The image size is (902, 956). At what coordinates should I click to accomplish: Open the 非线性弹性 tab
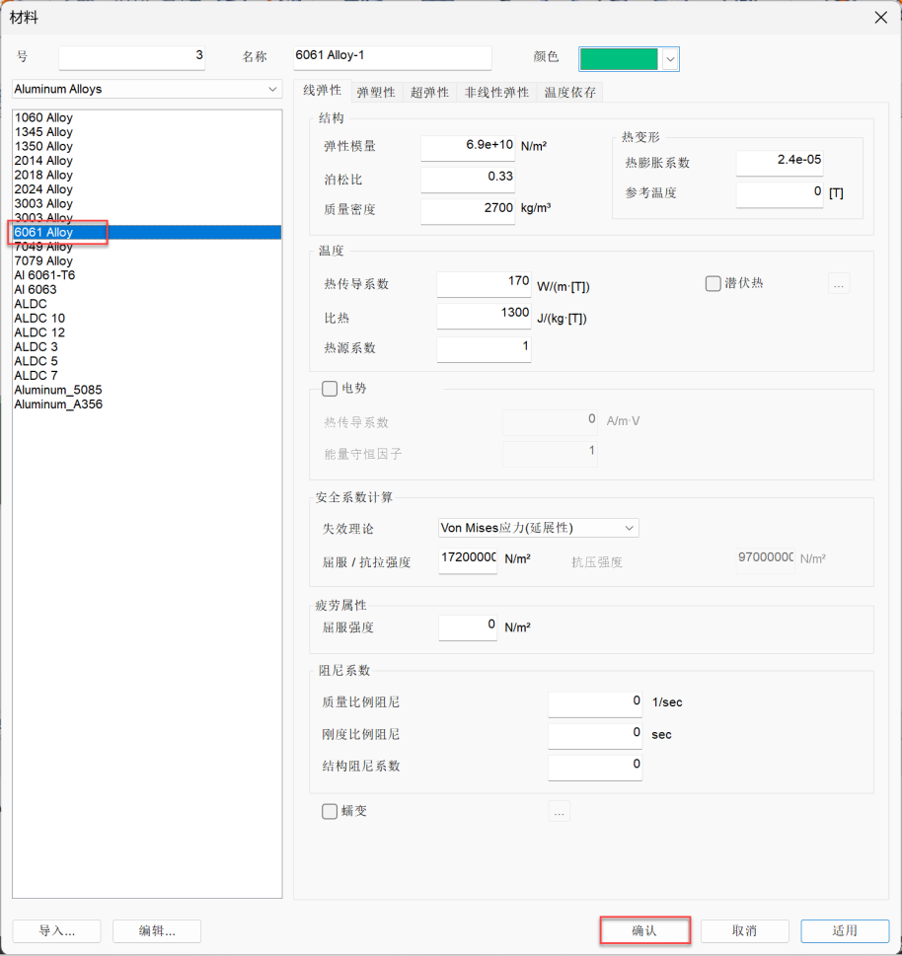click(496, 93)
